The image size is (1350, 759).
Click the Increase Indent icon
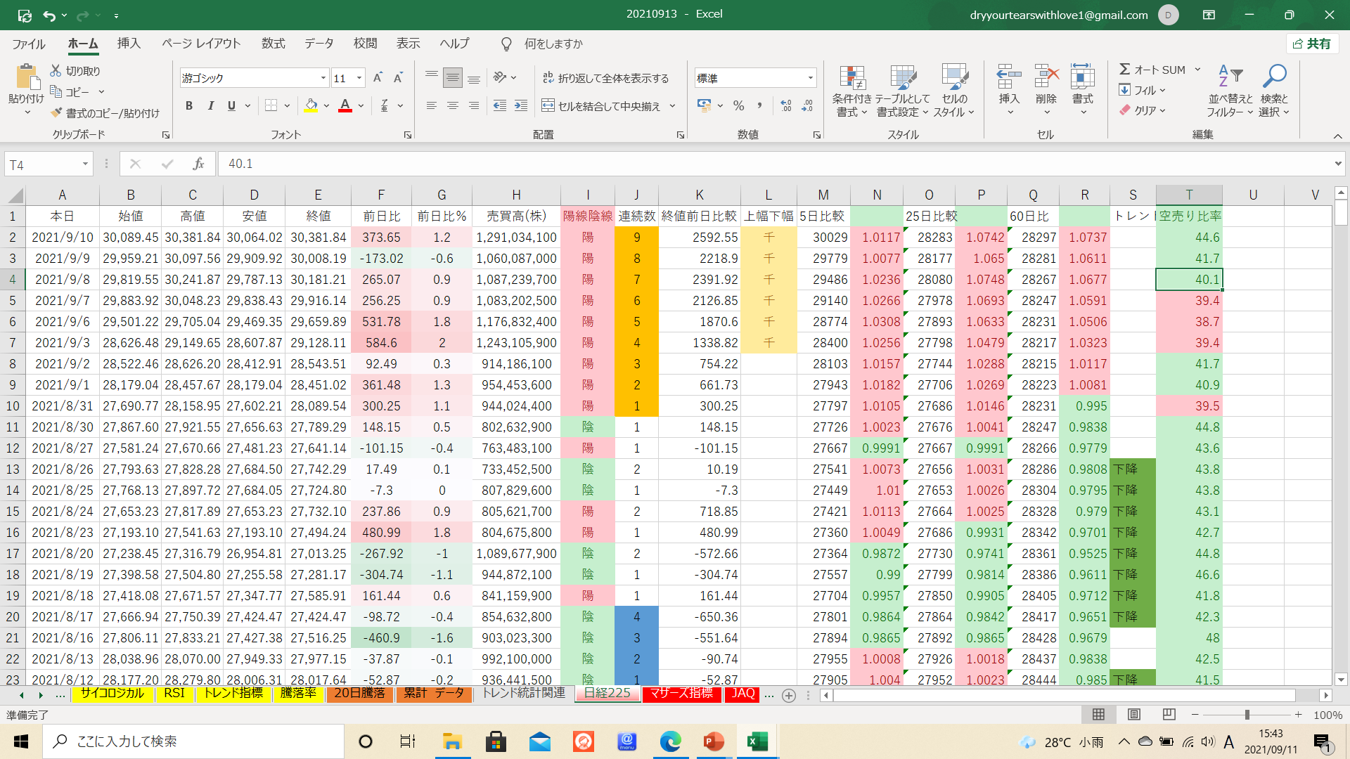point(520,105)
